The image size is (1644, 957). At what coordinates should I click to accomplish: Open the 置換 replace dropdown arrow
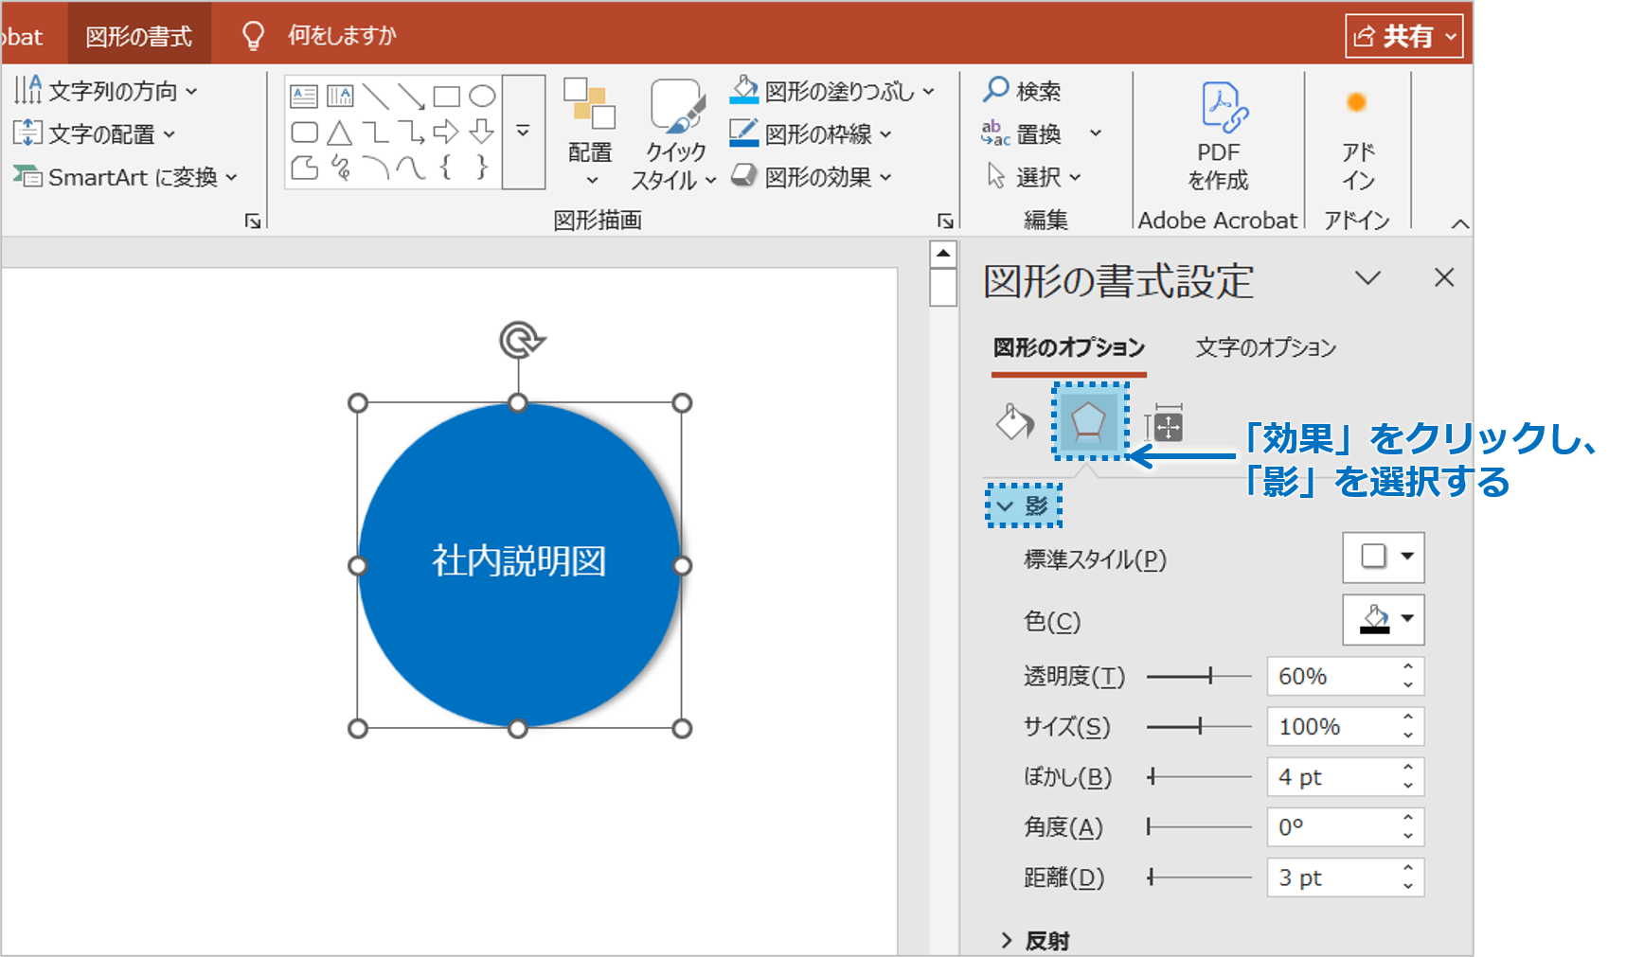pyautogui.click(x=1096, y=133)
